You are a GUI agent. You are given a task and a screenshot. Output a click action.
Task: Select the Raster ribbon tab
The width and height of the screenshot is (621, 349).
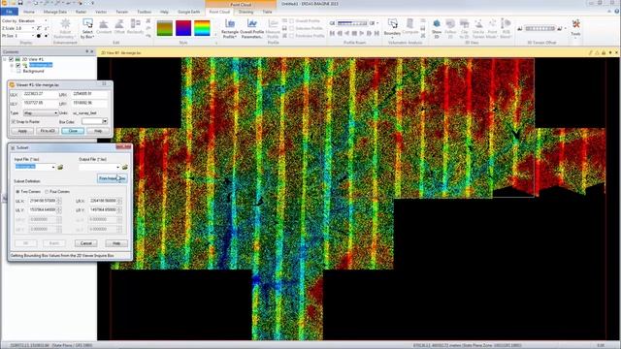(81, 12)
